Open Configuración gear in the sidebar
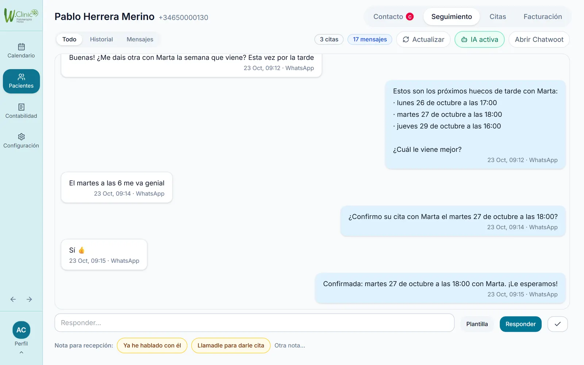The width and height of the screenshot is (584, 365). click(21, 141)
